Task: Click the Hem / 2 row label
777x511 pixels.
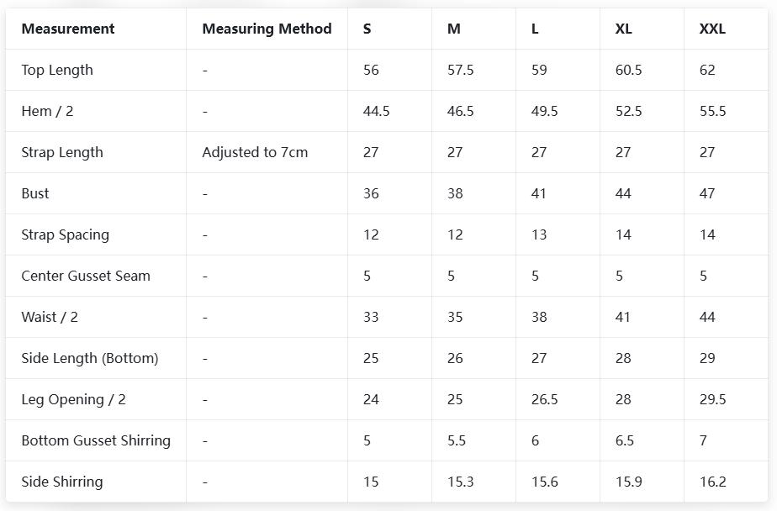Action: pos(47,111)
